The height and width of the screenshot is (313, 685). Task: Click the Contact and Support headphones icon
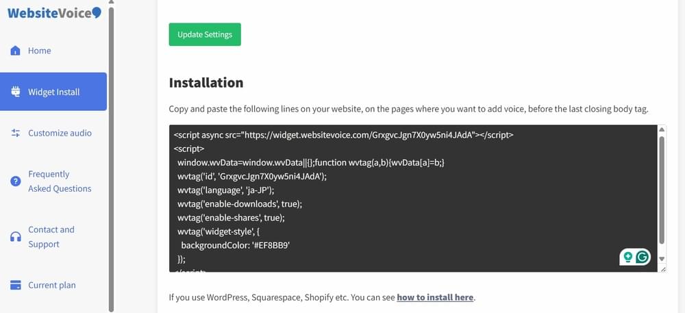coord(15,237)
